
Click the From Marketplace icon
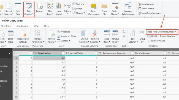(94, 6)
